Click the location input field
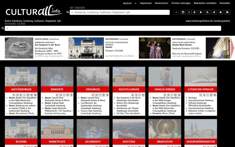 click(x=119, y=12)
